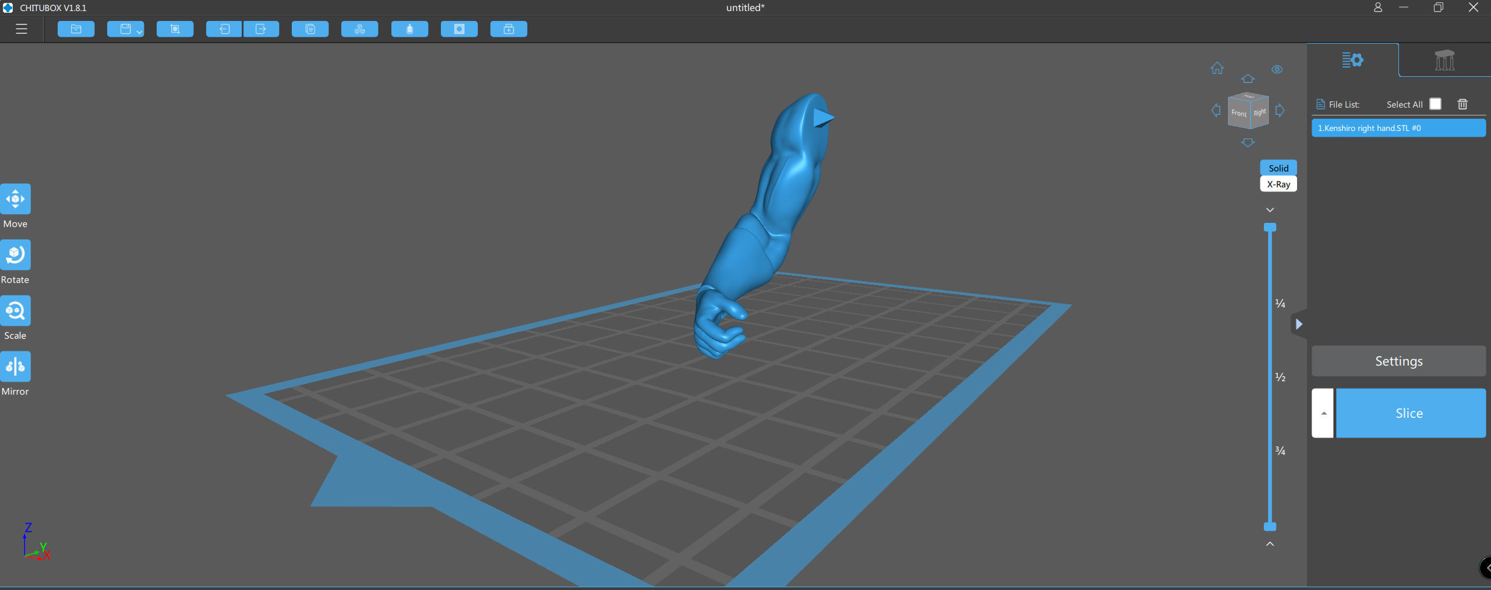Click the view cube left arrow
Viewport: 1491px width, 590px height.
coord(1216,110)
